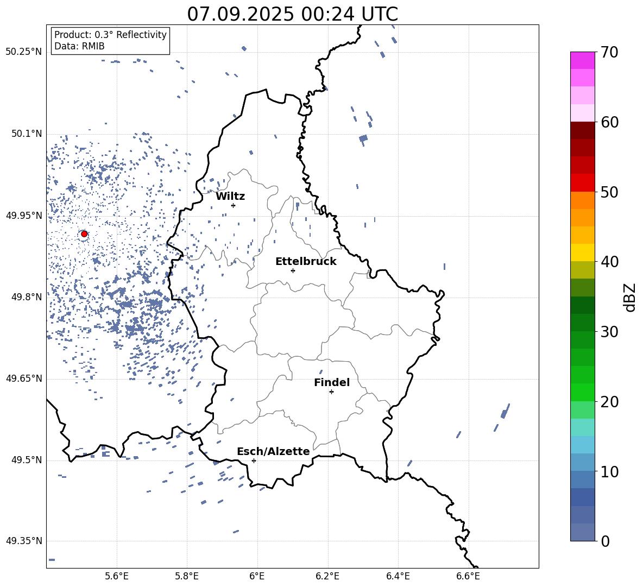Click the Ettelbruck city label
The image size is (643, 587).
point(306,262)
